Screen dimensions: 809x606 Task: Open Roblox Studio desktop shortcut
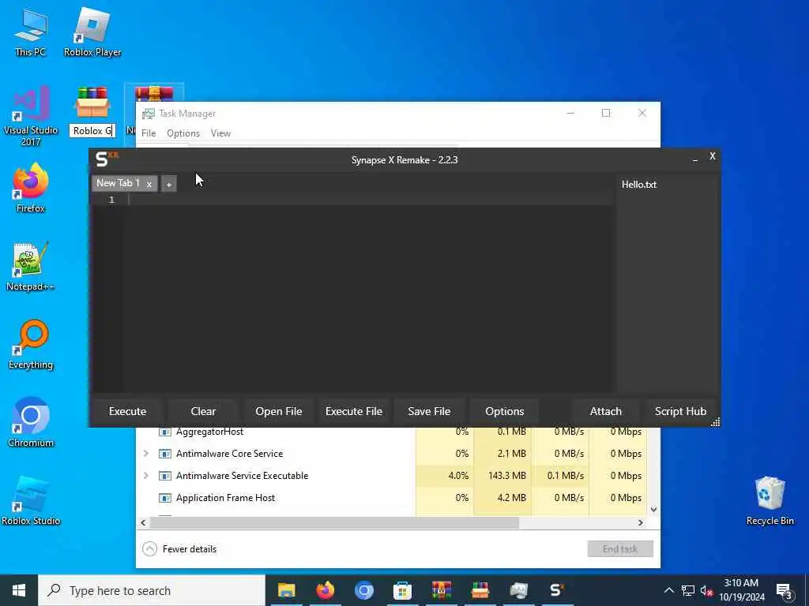point(31,501)
